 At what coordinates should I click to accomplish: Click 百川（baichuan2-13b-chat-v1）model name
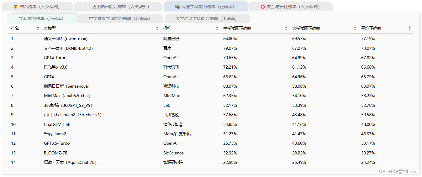point(73,115)
